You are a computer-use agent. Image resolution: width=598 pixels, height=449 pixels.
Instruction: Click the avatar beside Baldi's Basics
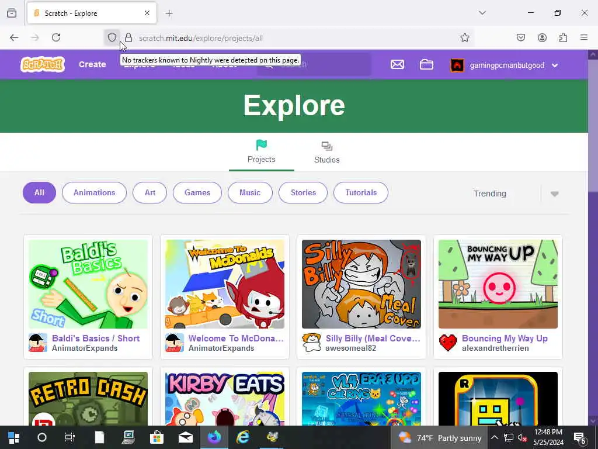point(38,343)
